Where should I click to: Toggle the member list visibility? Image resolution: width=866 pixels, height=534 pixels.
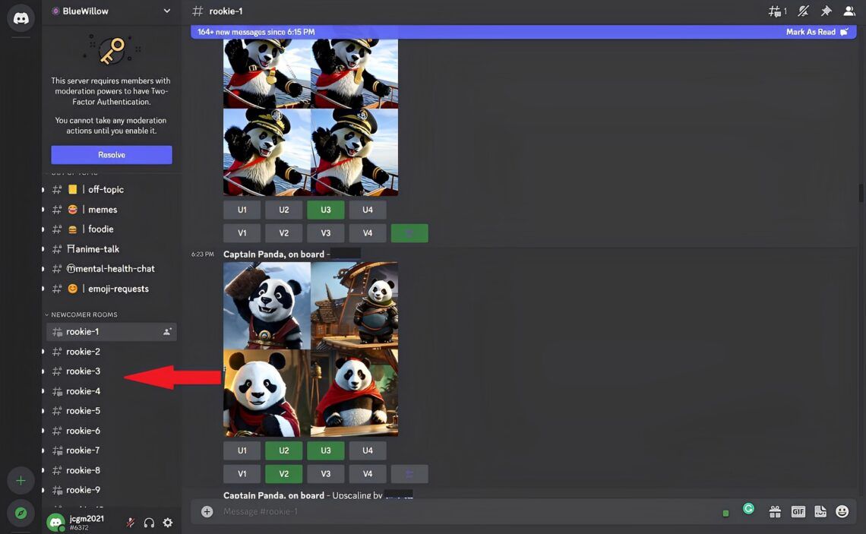pos(849,11)
